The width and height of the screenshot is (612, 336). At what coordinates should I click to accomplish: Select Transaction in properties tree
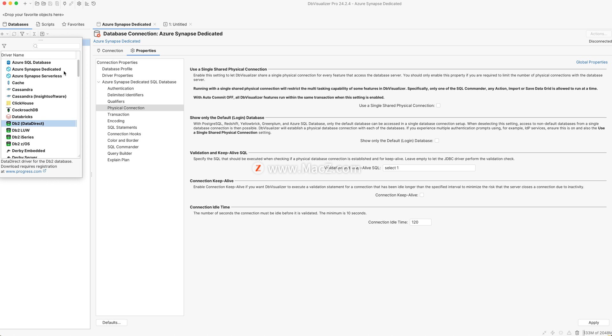point(118,114)
